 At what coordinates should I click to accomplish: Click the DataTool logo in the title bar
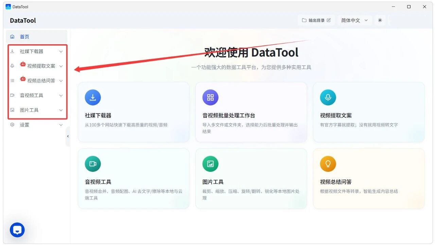coord(8,7)
